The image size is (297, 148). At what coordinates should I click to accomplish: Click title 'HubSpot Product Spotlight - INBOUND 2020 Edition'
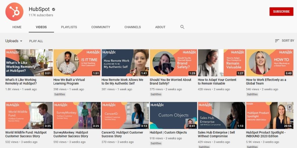pyautogui.click(x=266, y=134)
